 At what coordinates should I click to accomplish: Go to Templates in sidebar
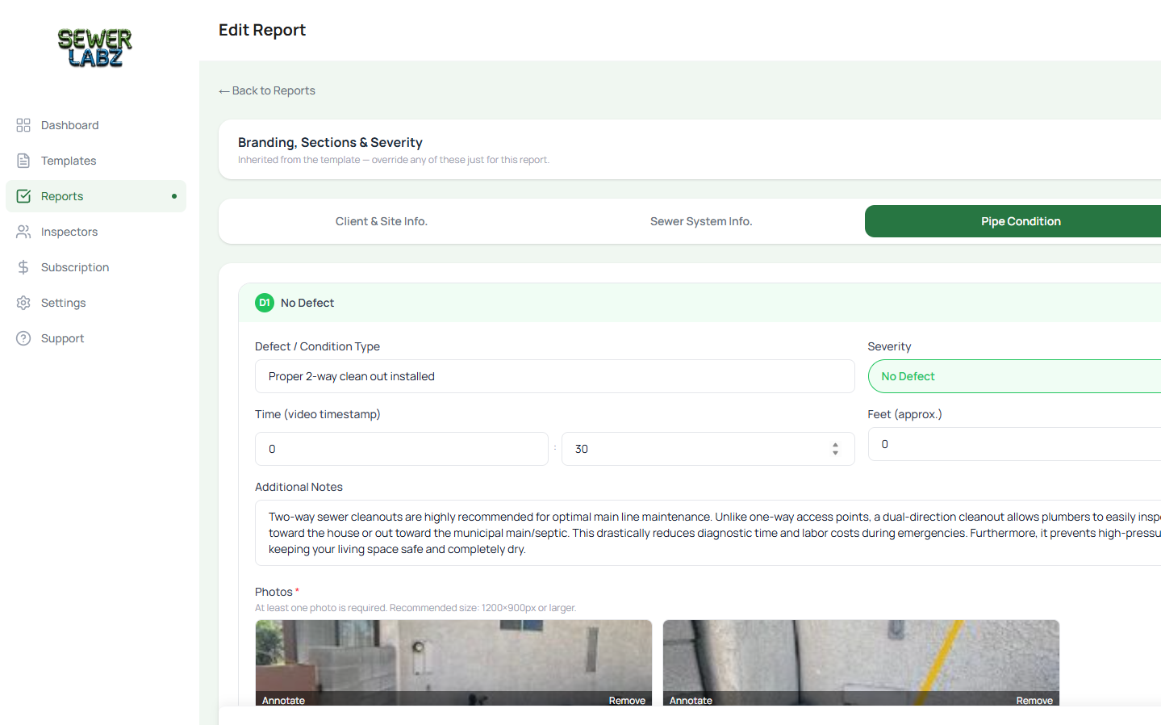coord(96,161)
